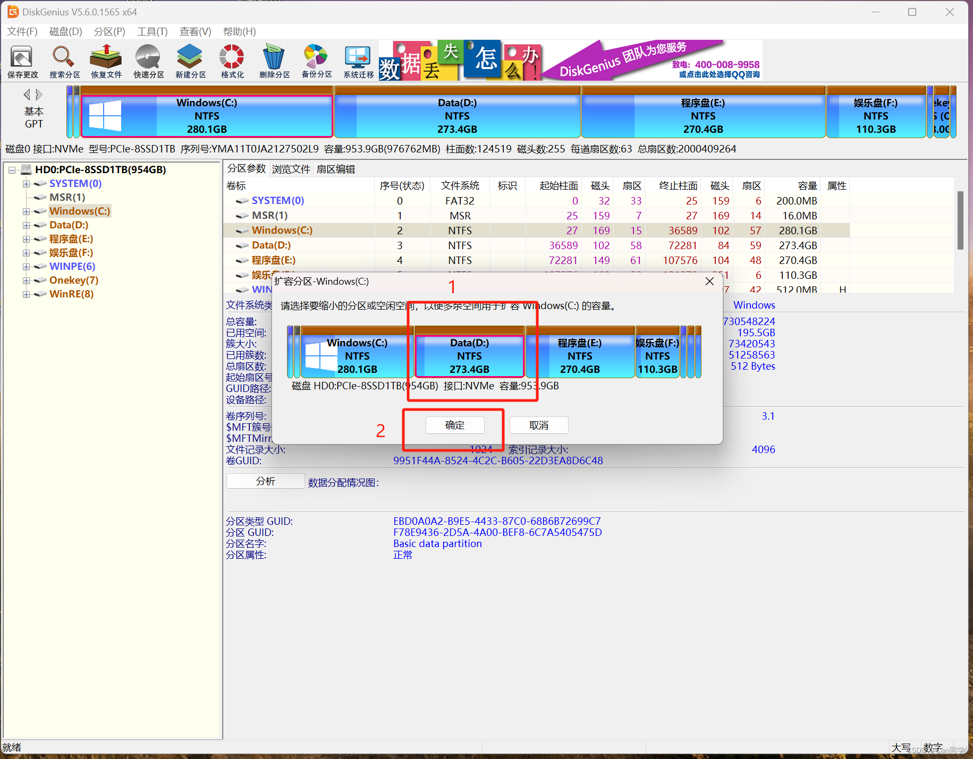Viewport: 973px width, 759px height.
Task: Open the 帮助(H) menu
Action: pos(239,31)
